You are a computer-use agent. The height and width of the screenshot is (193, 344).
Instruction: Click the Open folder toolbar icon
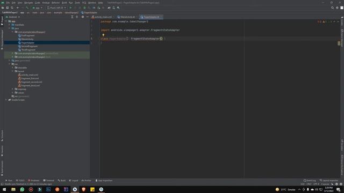click(x=3, y=8)
